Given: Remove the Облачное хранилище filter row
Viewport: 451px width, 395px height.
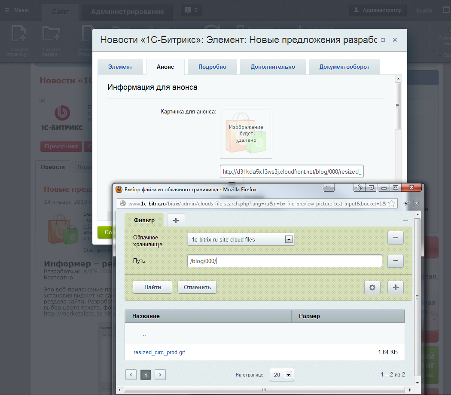Looking at the screenshot, I should click(396, 238).
